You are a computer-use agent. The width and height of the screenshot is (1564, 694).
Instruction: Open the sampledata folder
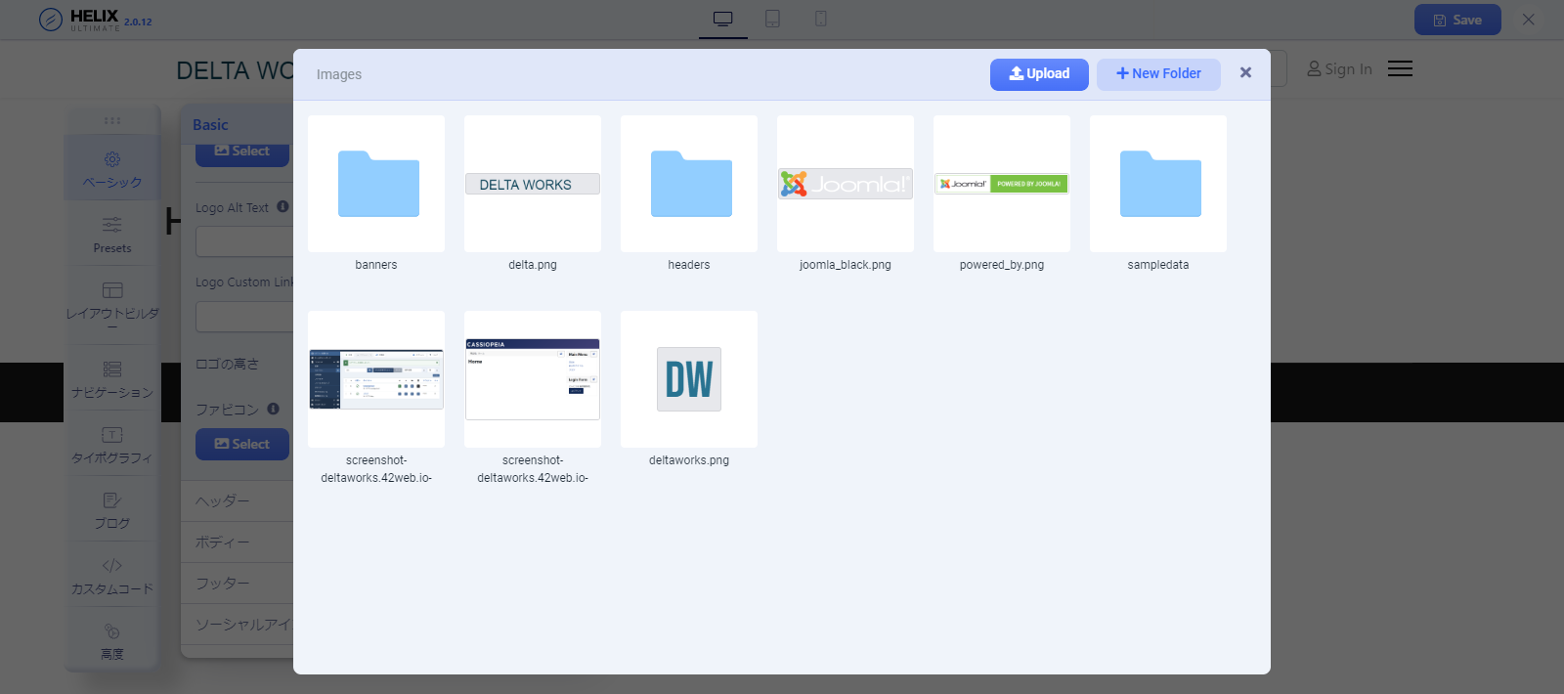pos(1158,184)
